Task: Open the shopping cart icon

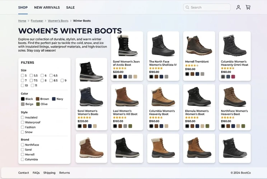Action: click(248, 7)
